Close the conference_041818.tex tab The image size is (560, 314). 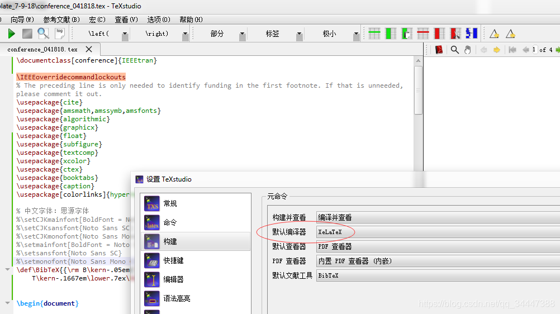[89, 49]
